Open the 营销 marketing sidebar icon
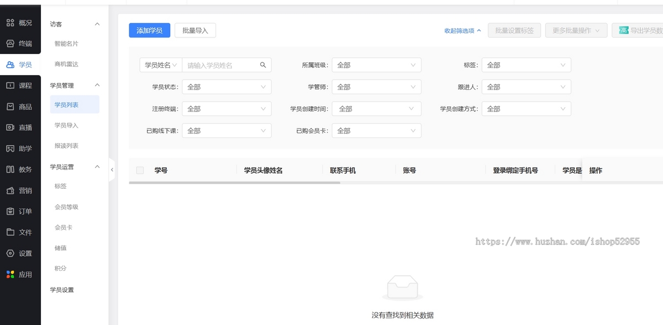663x325 pixels. (10, 190)
